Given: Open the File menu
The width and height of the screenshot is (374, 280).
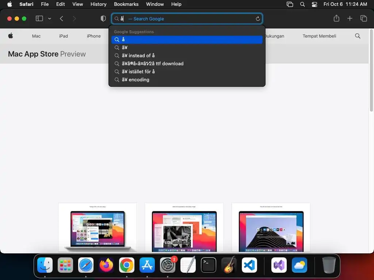Looking at the screenshot, I should pyautogui.click(x=45, y=4).
